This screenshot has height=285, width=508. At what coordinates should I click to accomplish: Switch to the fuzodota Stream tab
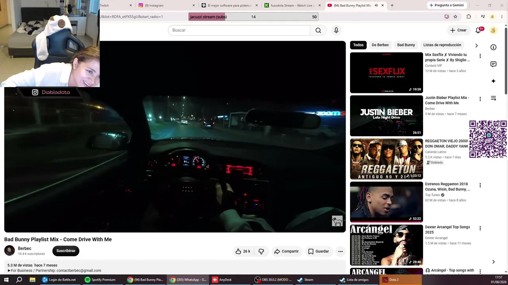click(x=292, y=6)
